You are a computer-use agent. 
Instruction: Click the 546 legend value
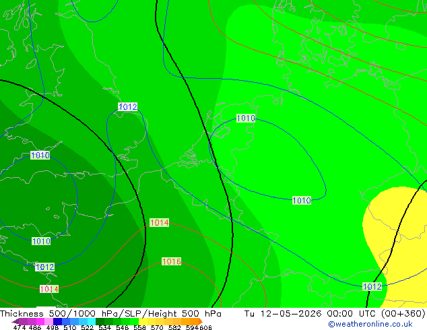tap(122, 327)
